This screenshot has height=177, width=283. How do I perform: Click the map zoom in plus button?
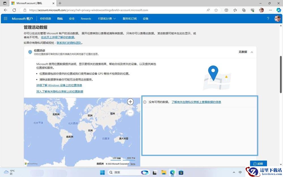point(130,102)
